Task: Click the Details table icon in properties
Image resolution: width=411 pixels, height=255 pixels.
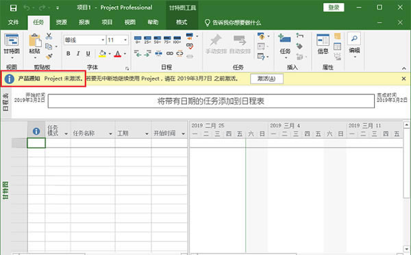Action: [x=337, y=46]
